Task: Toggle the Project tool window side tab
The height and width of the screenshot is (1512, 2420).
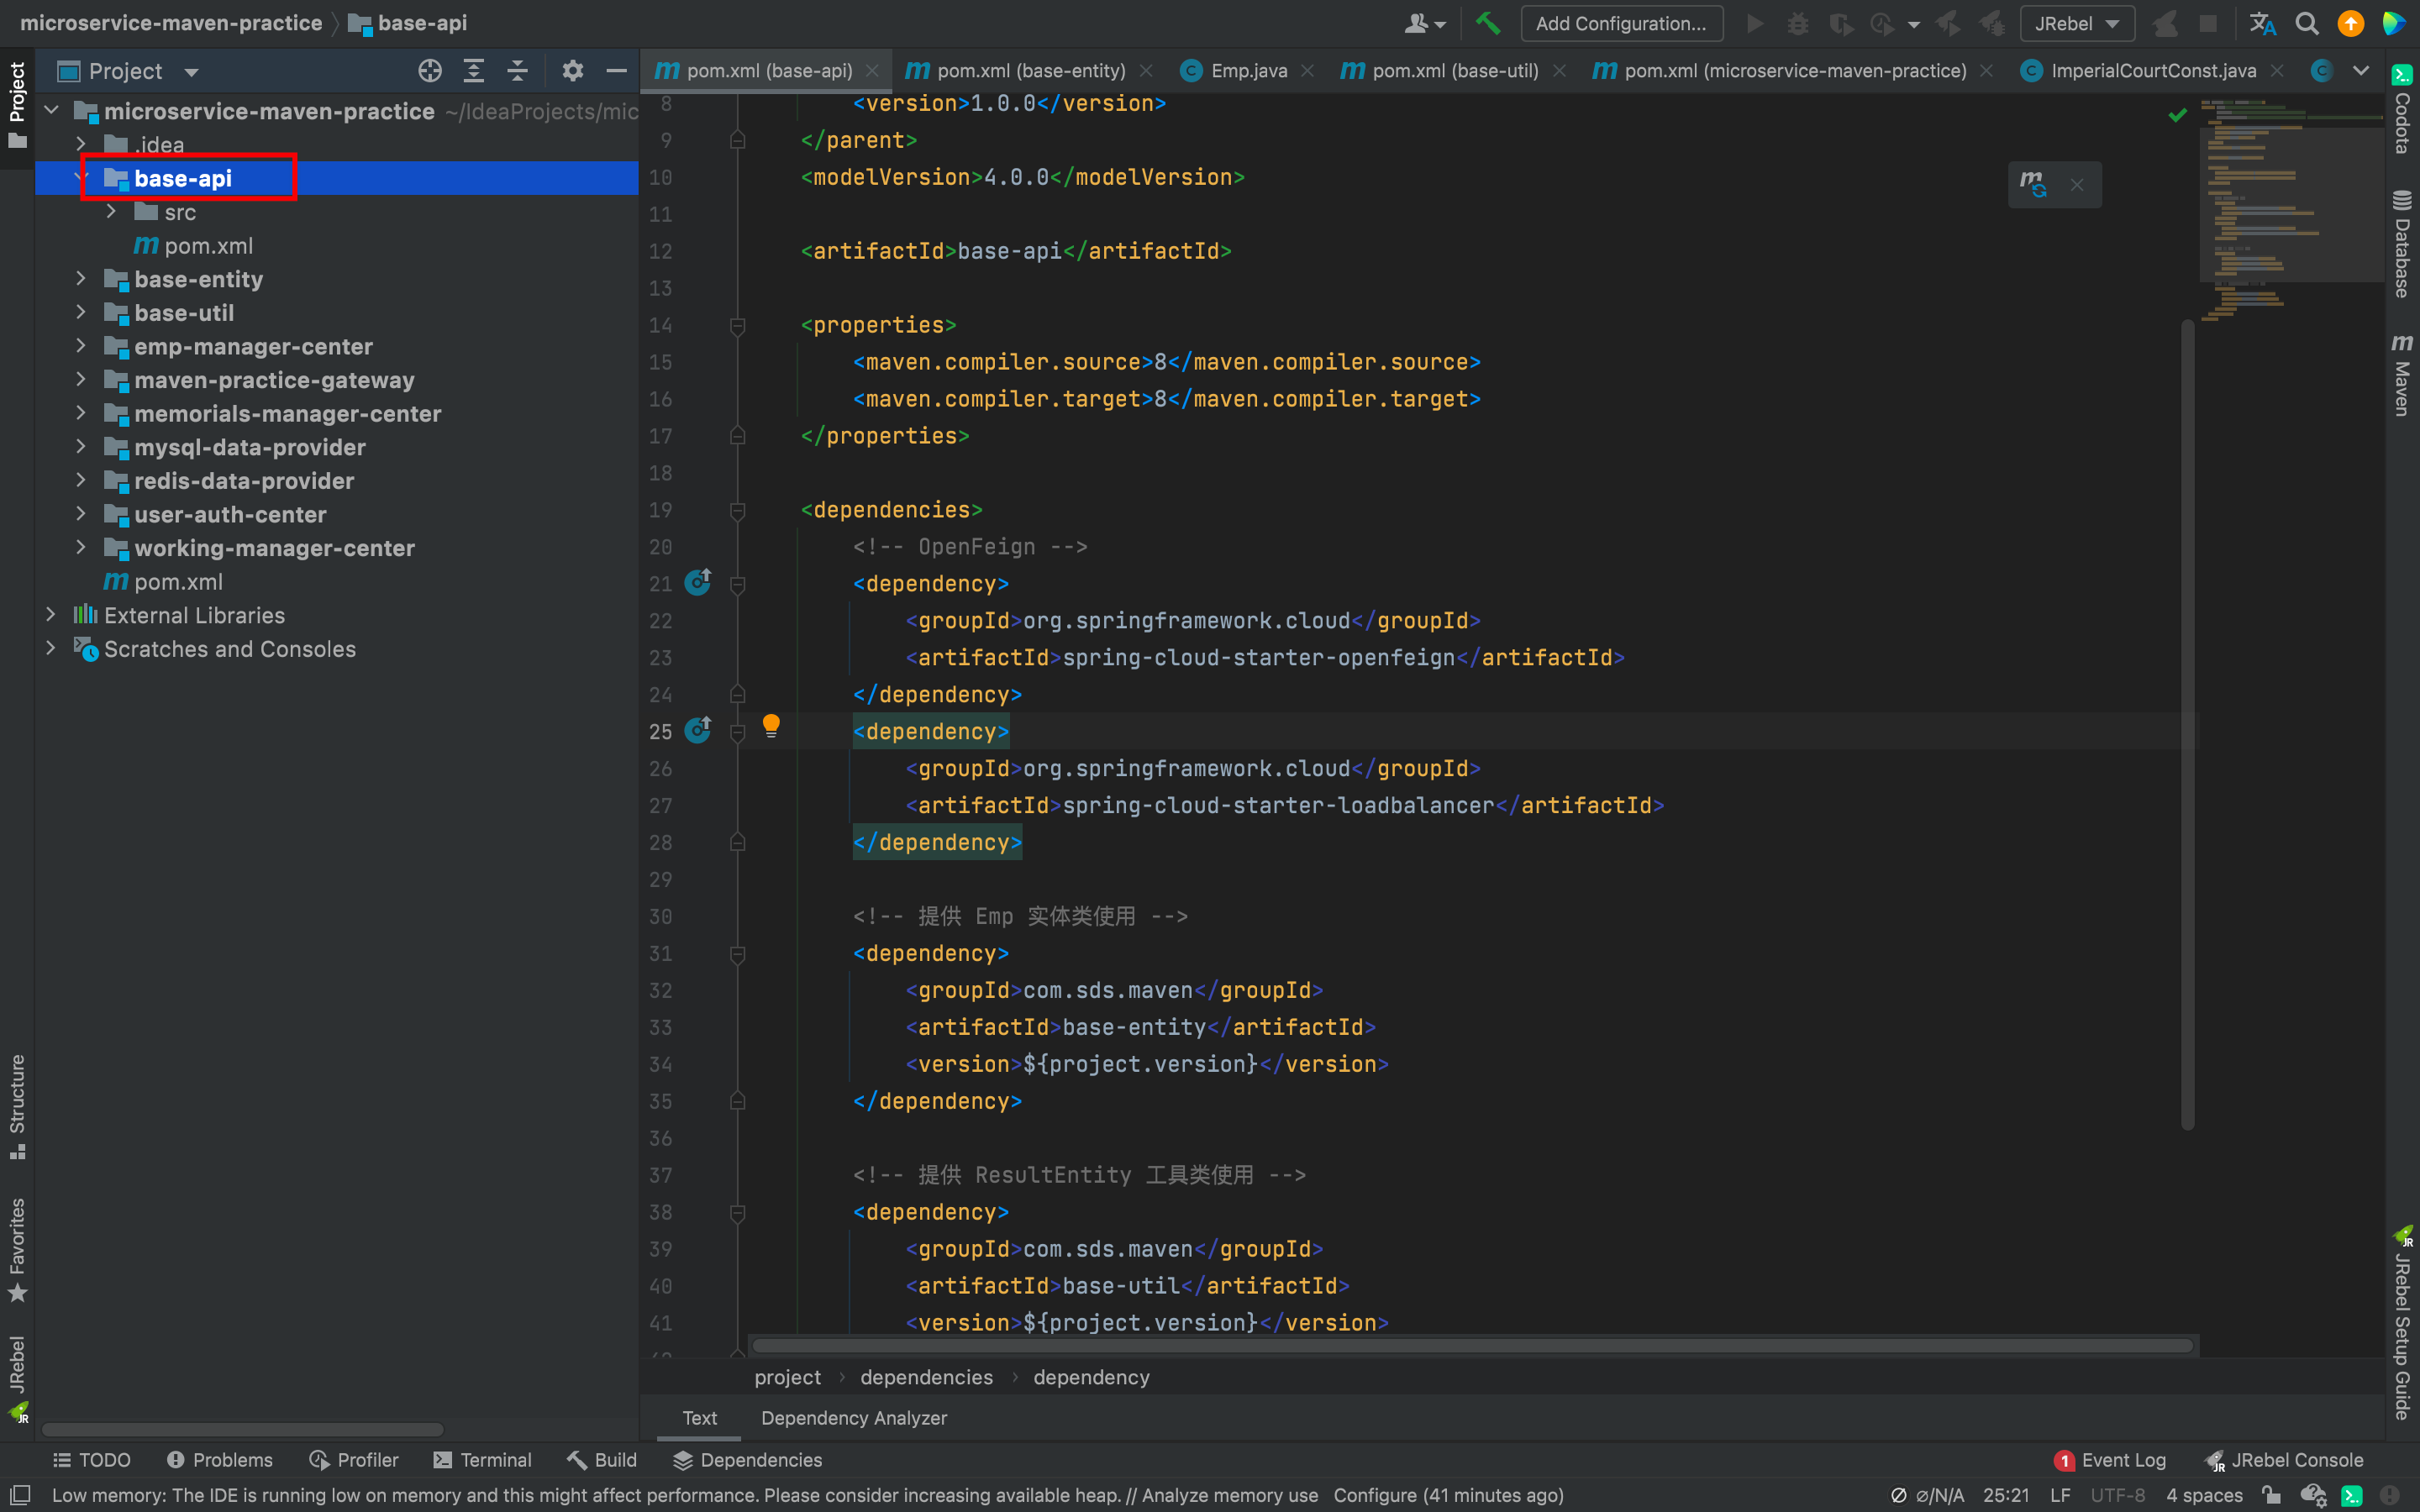Action: click(17, 105)
